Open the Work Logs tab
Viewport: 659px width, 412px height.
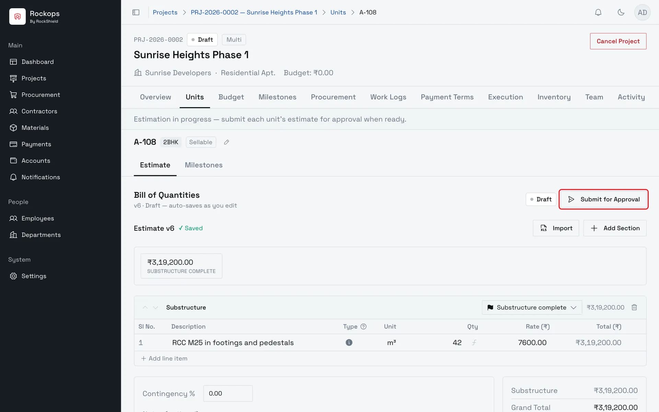[x=388, y=97]
